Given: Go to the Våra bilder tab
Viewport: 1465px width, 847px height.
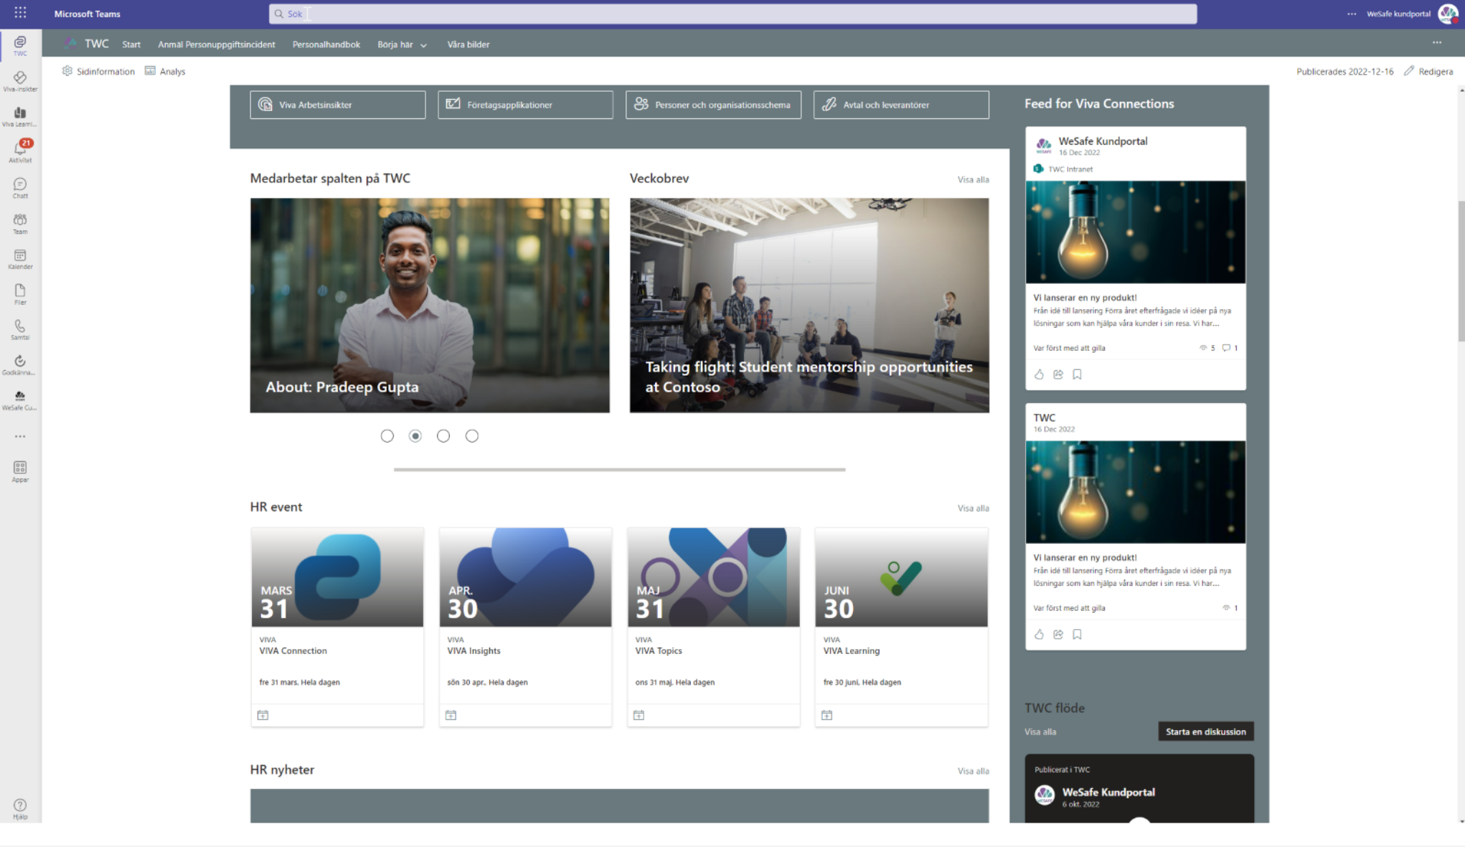Looking at the screenshot, I should click(468, 44).
